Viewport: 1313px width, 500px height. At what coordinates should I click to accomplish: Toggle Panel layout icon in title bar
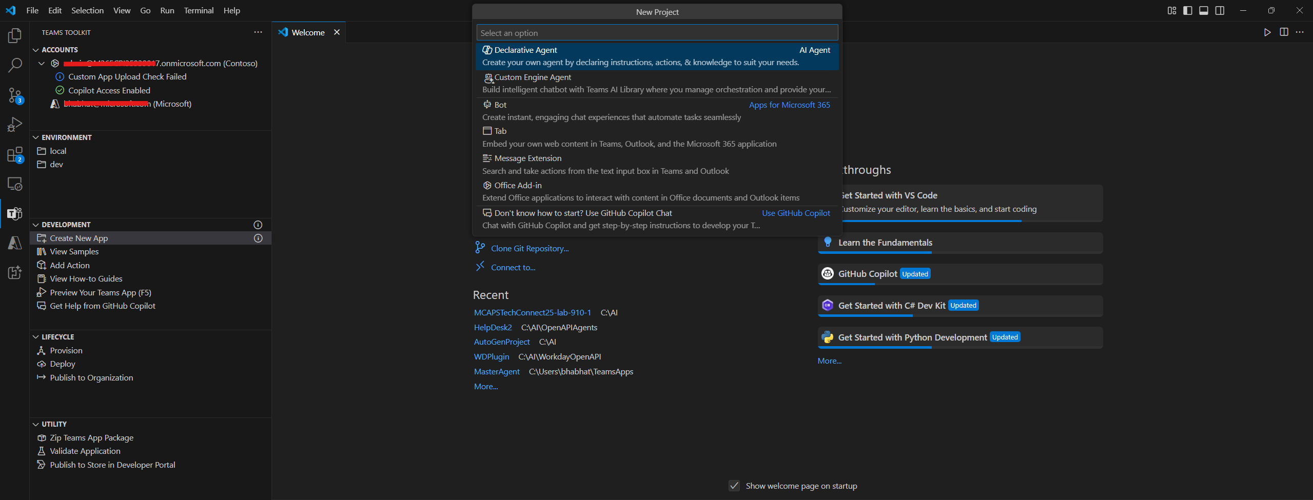[x=1204, y=10]
